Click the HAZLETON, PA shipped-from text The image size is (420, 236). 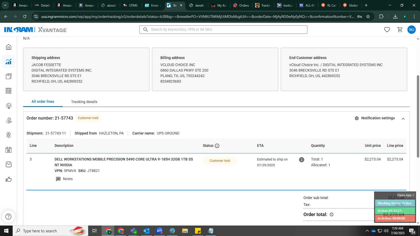[x=111, y=133]
